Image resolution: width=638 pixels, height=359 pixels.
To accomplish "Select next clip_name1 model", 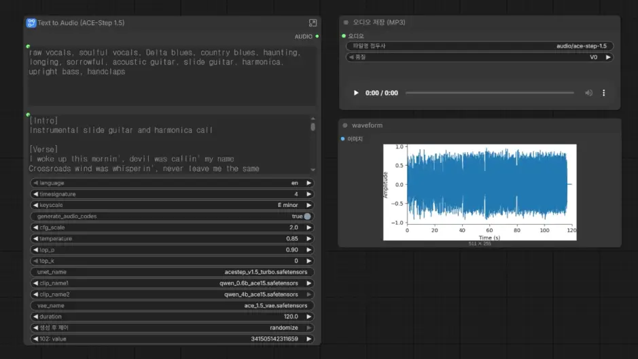I will pos(309,283).
